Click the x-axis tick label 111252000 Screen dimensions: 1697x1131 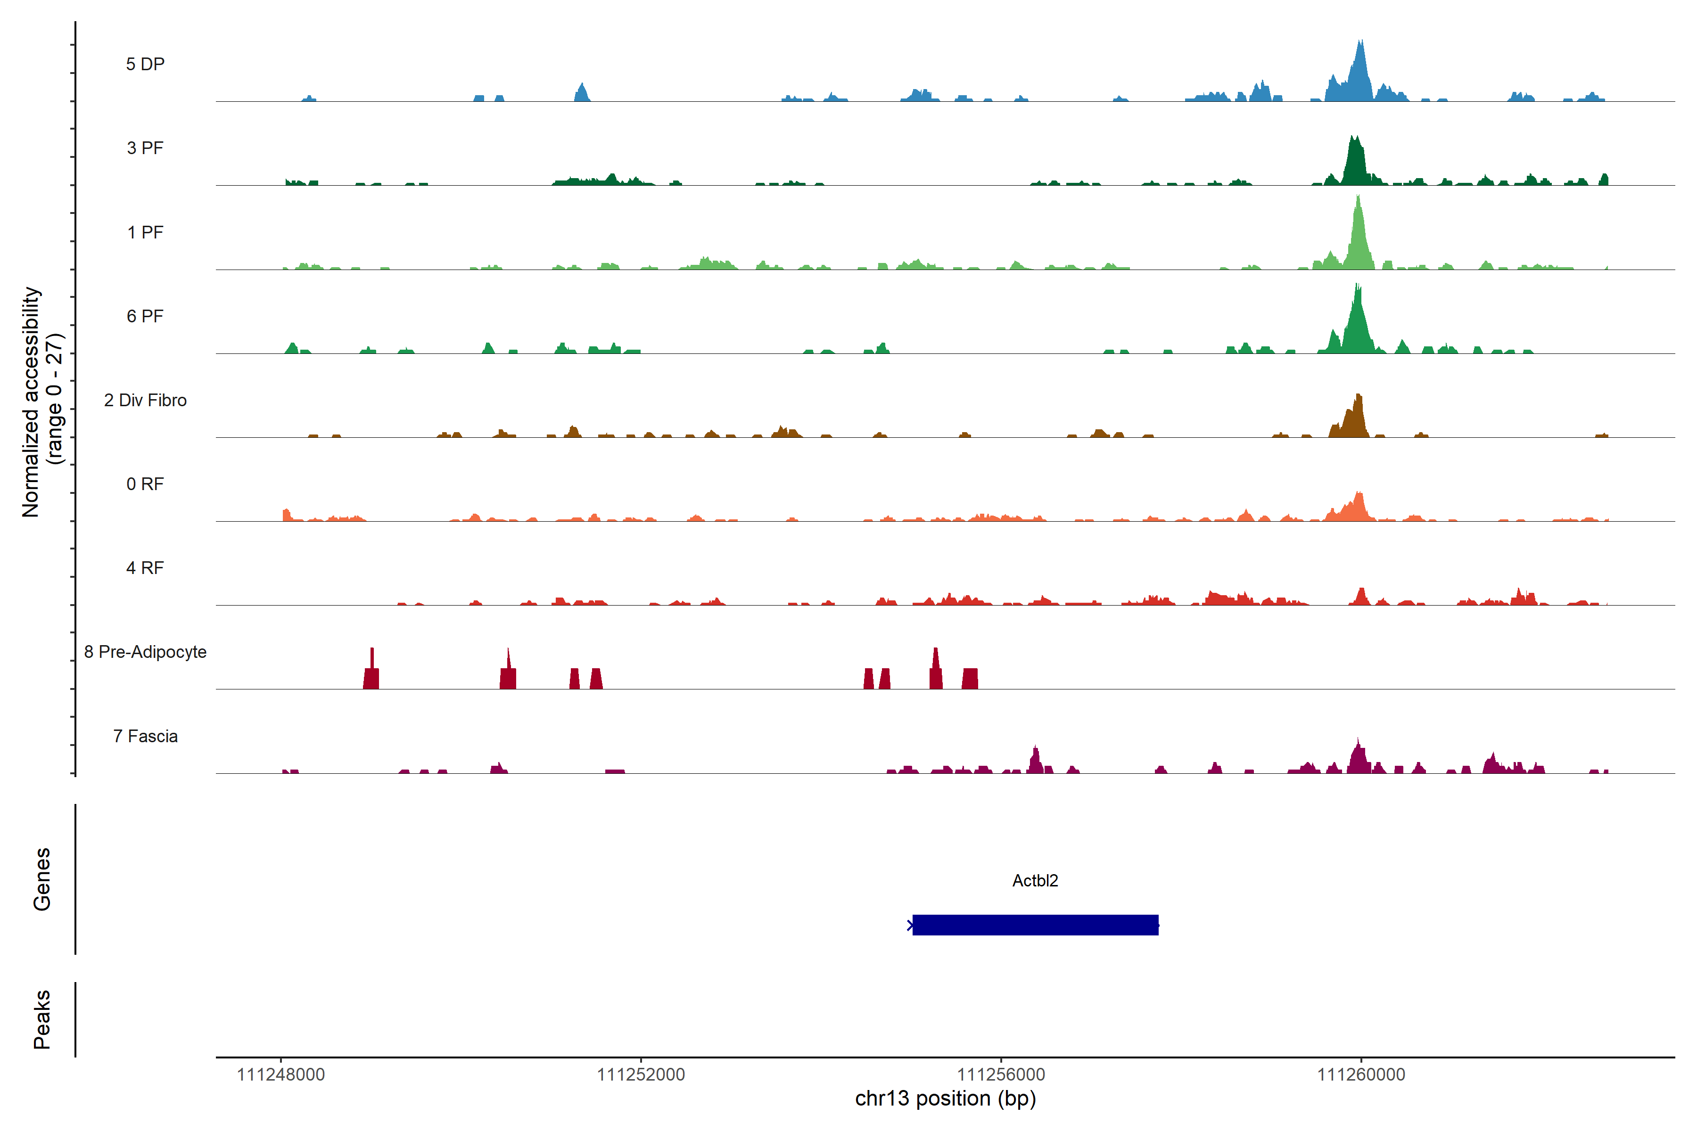[x=641, y=1075]
